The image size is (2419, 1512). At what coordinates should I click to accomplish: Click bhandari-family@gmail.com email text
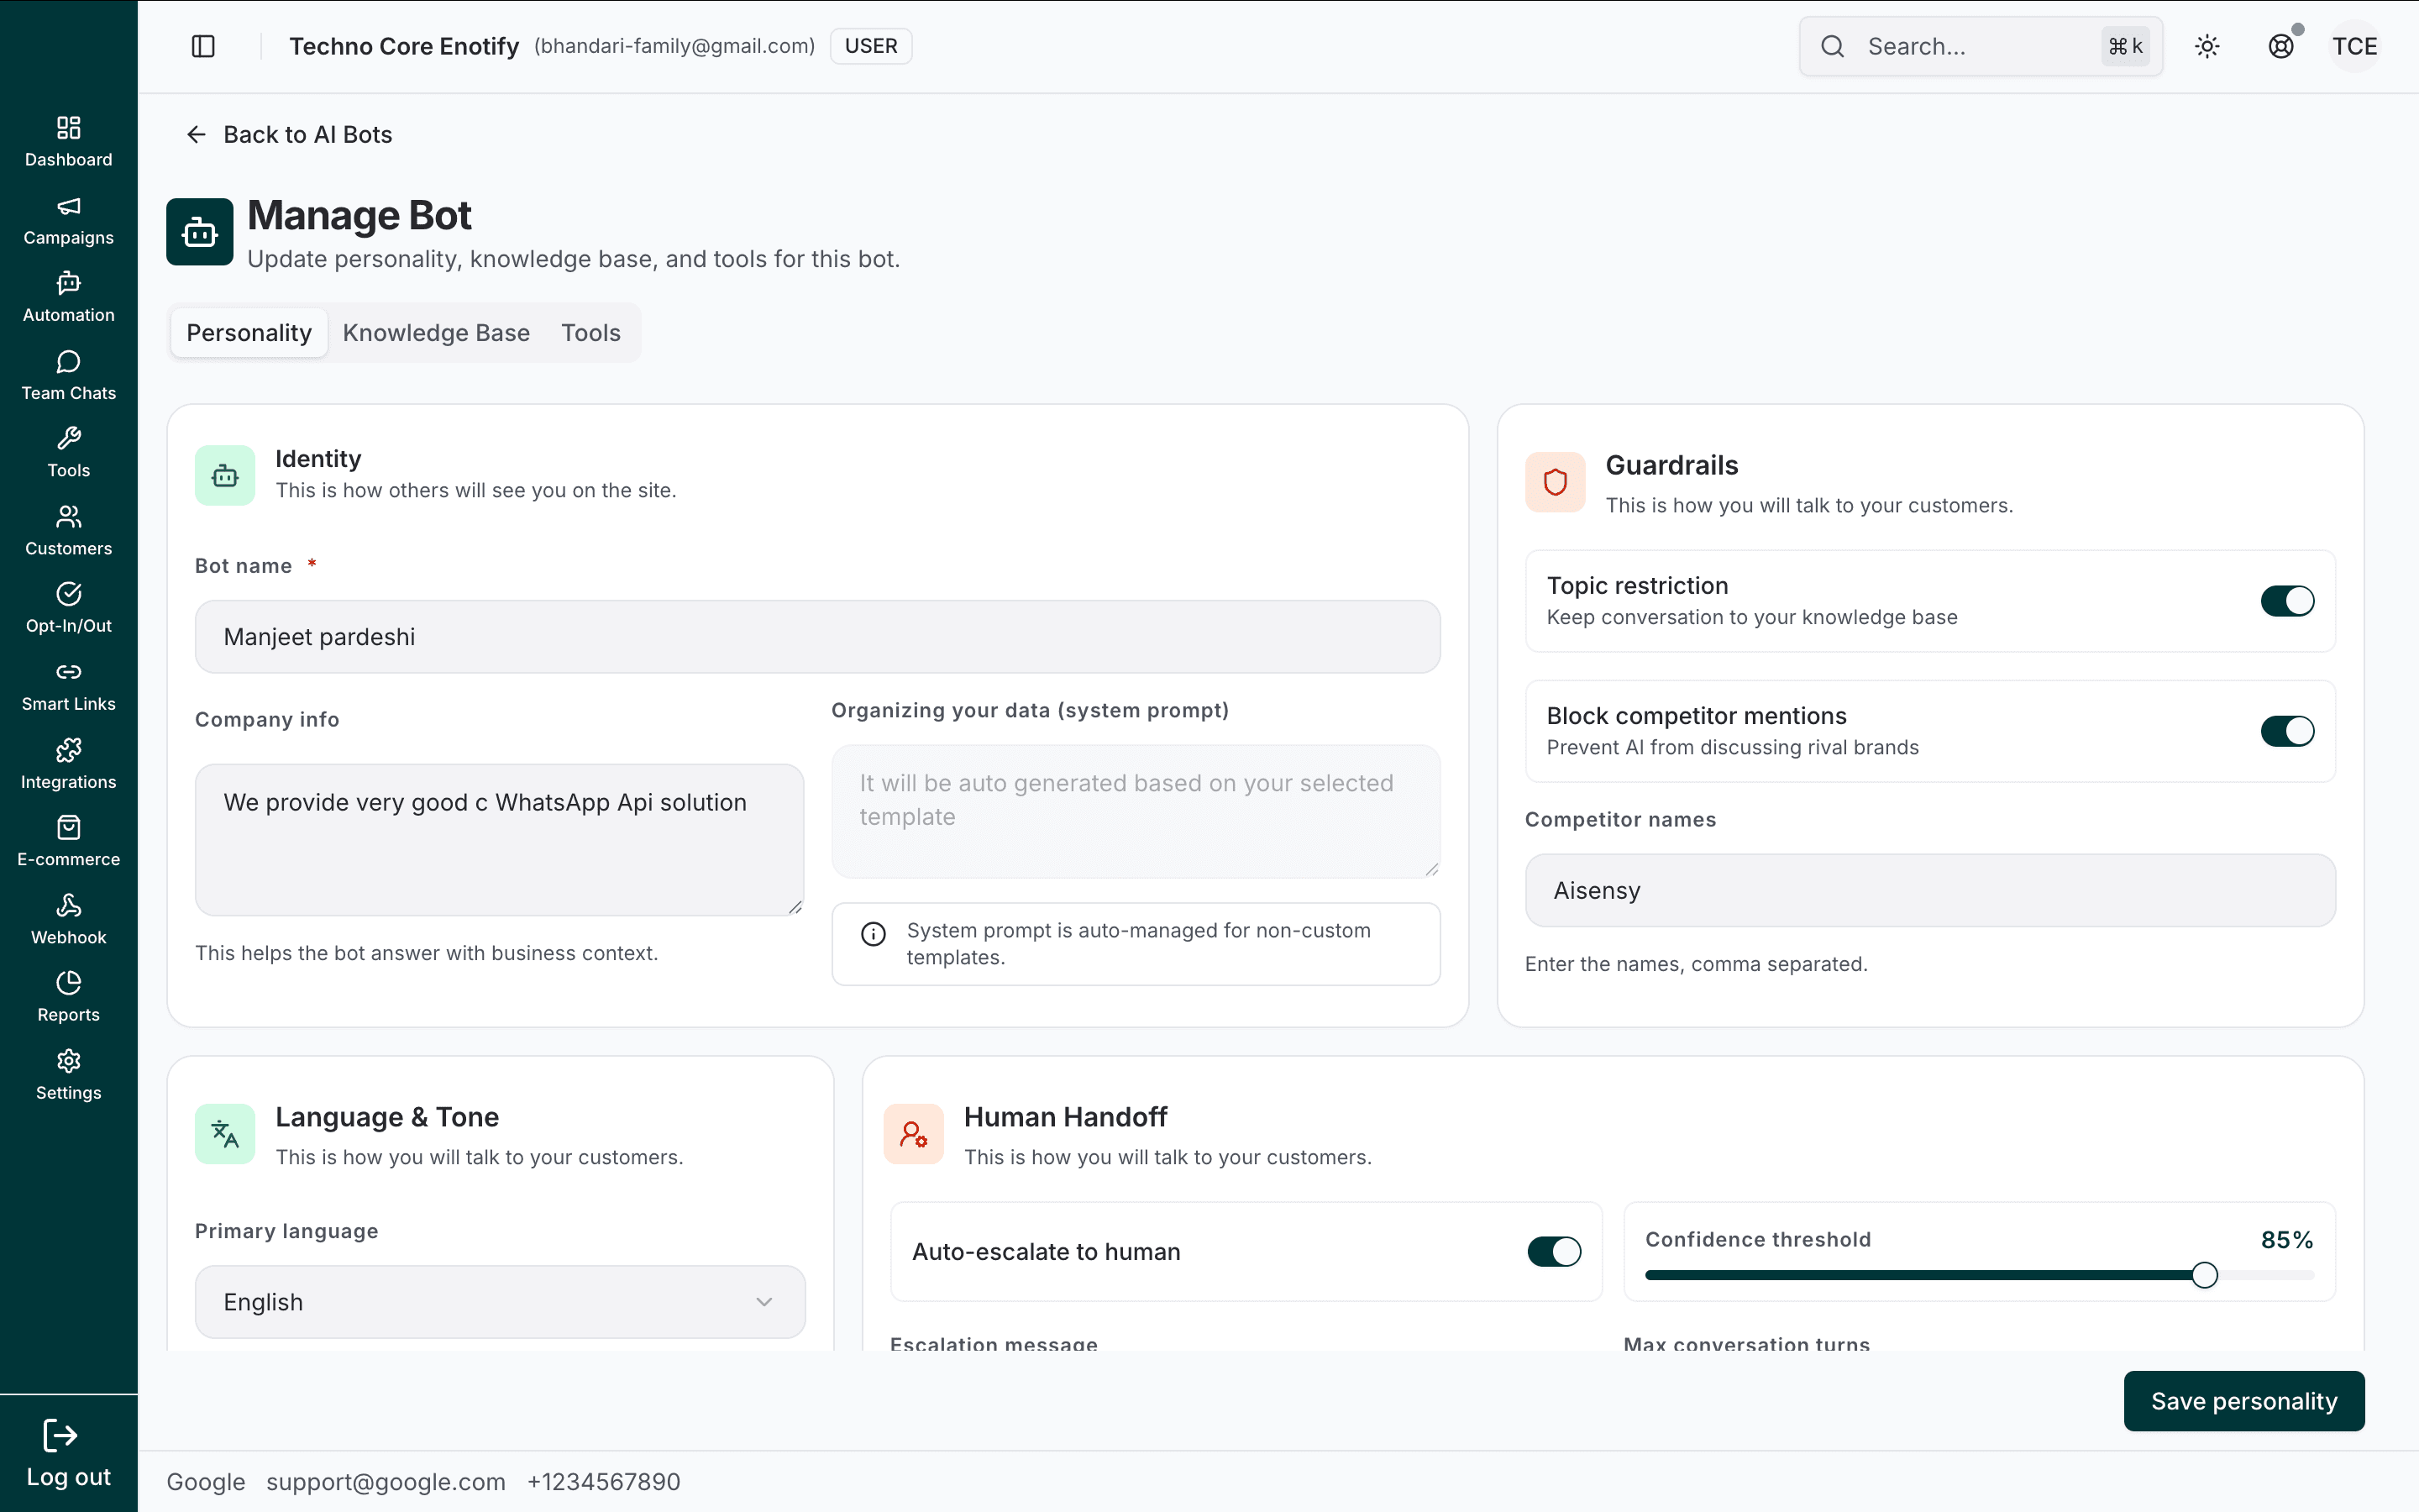pyautogui.click(x=674, y=46)
